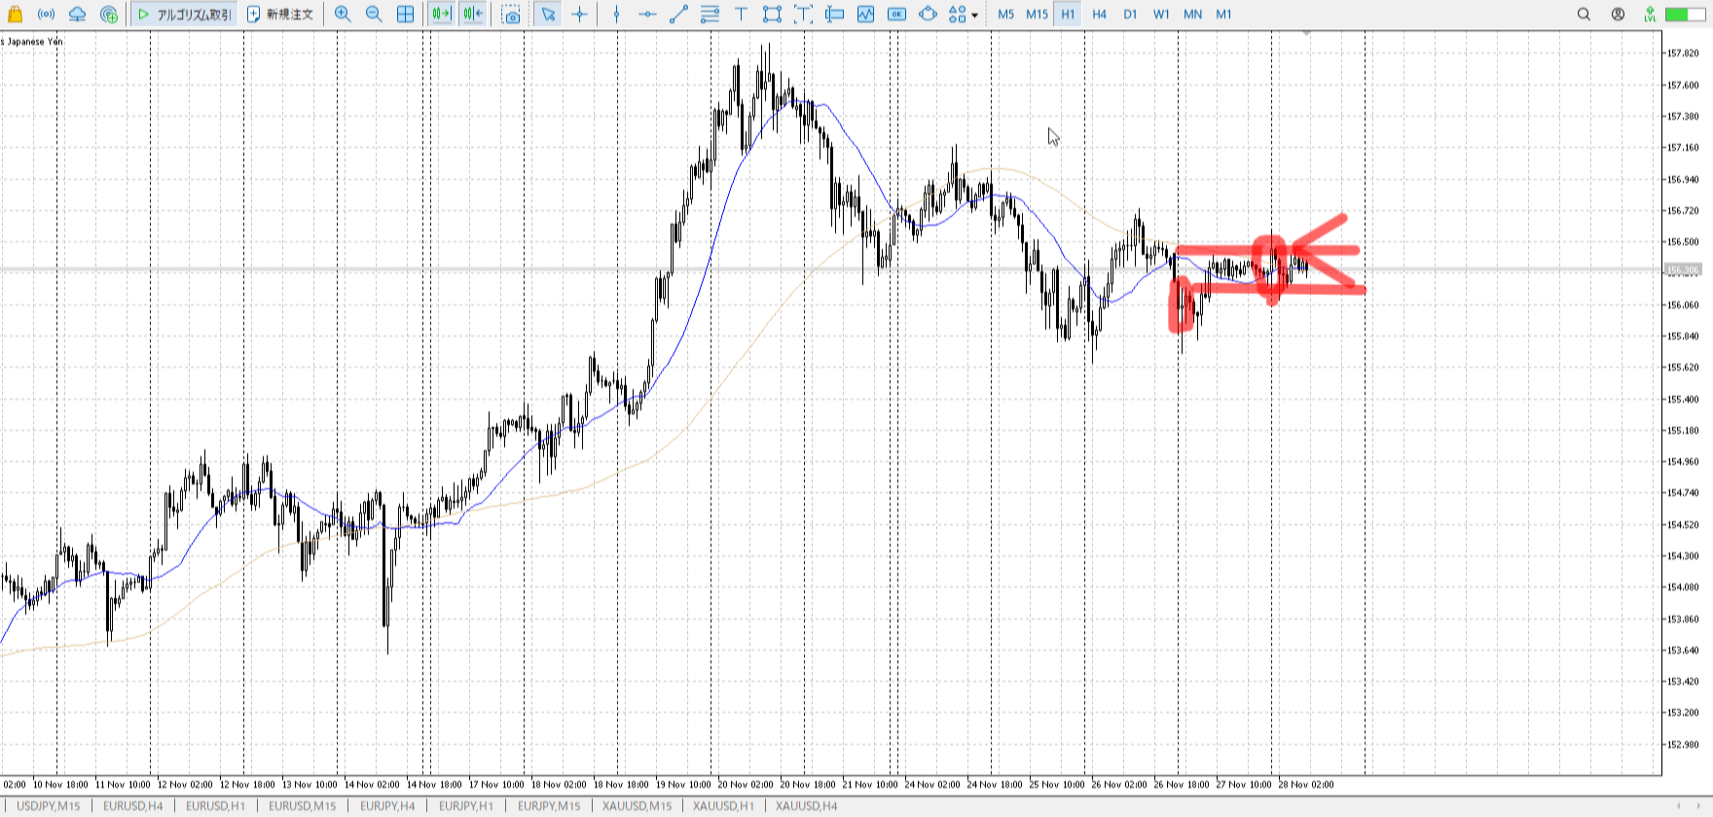Click the zoom out magnifier icon
The image size is (1713, 817).
point(374,14)
